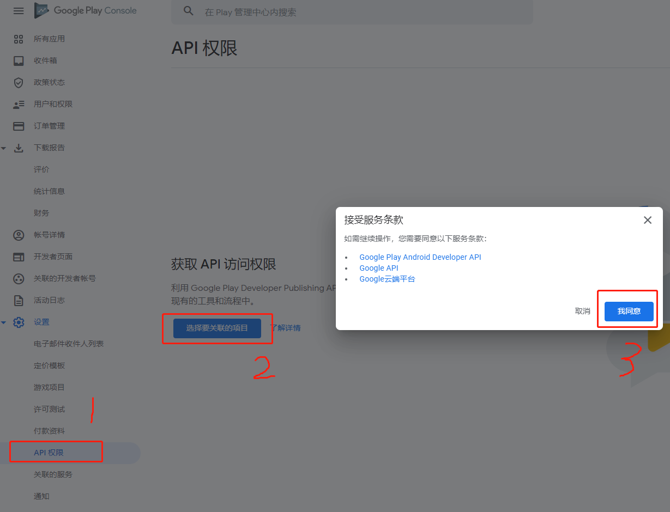Click the Play 管理中心 search field
The width and height of the screenshot is (670, 512).
(352, 11)
